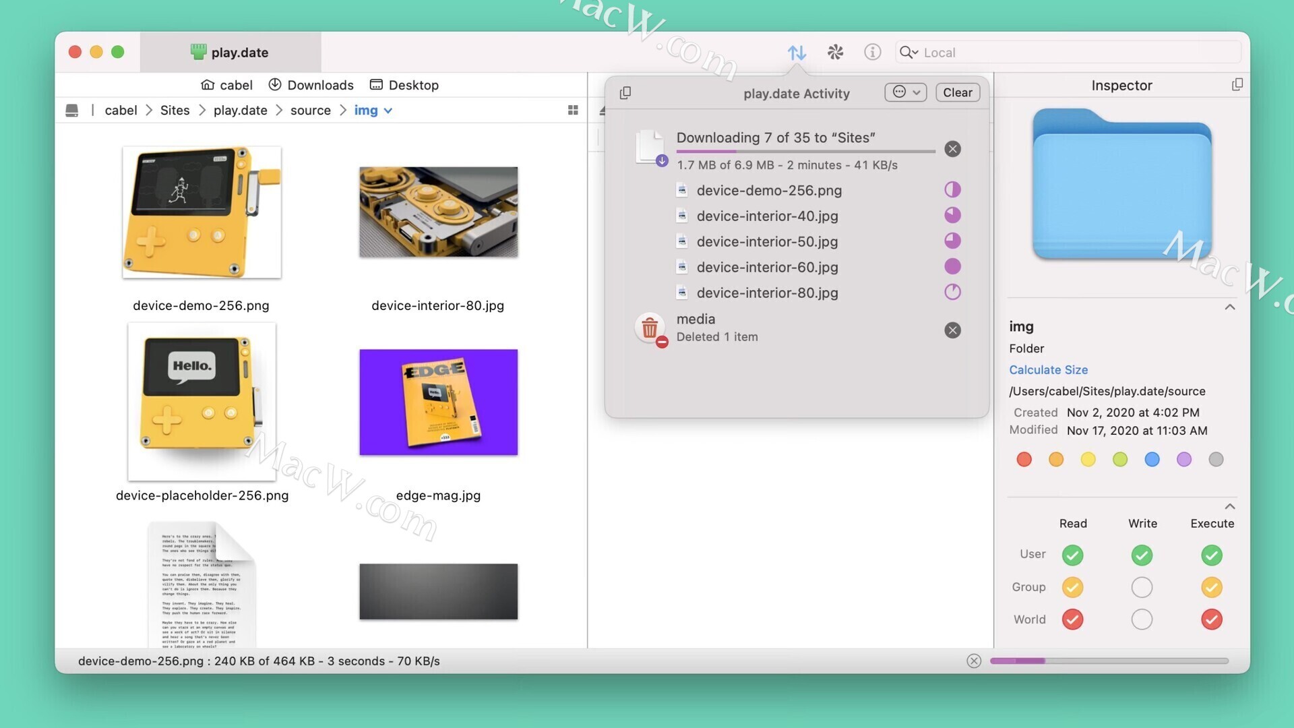The image size is (1294, 728).
Task: Apply the blue tag color
Action: tap(1152, 460)
